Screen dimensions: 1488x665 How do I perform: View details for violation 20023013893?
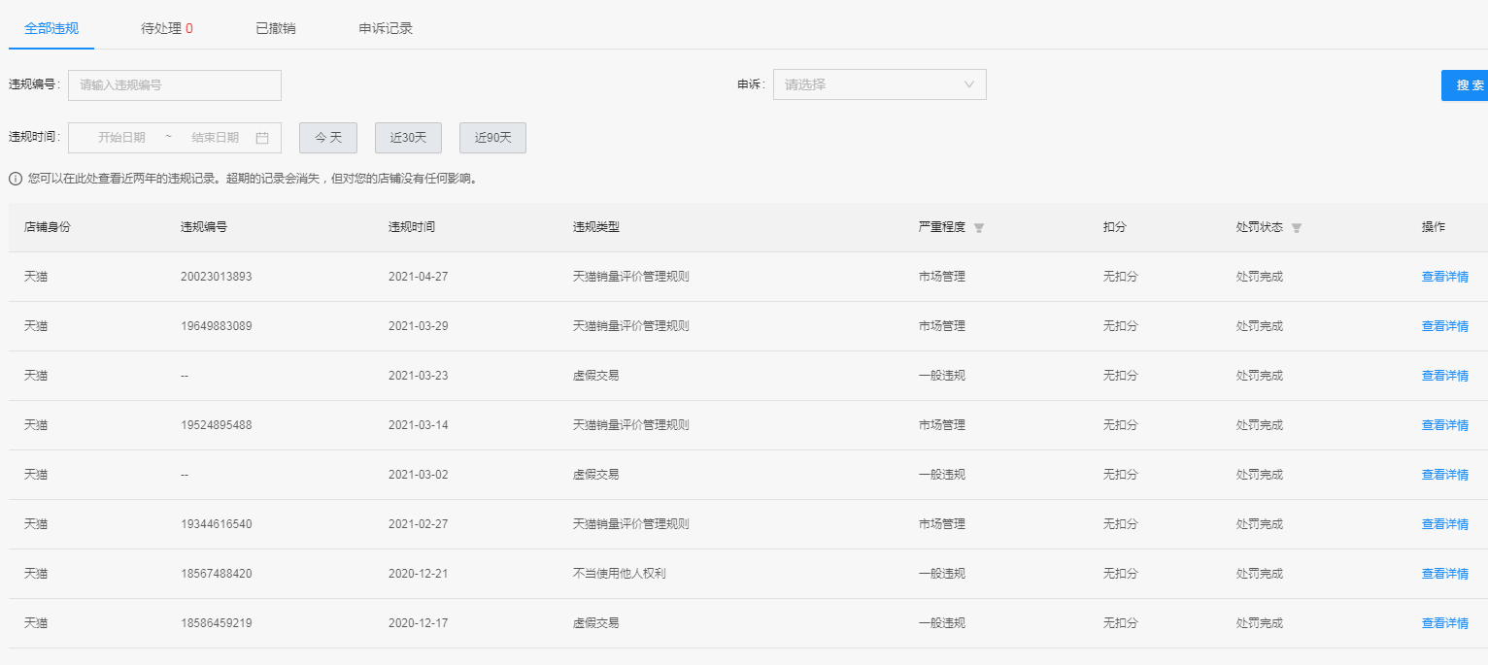[1445, 277]
